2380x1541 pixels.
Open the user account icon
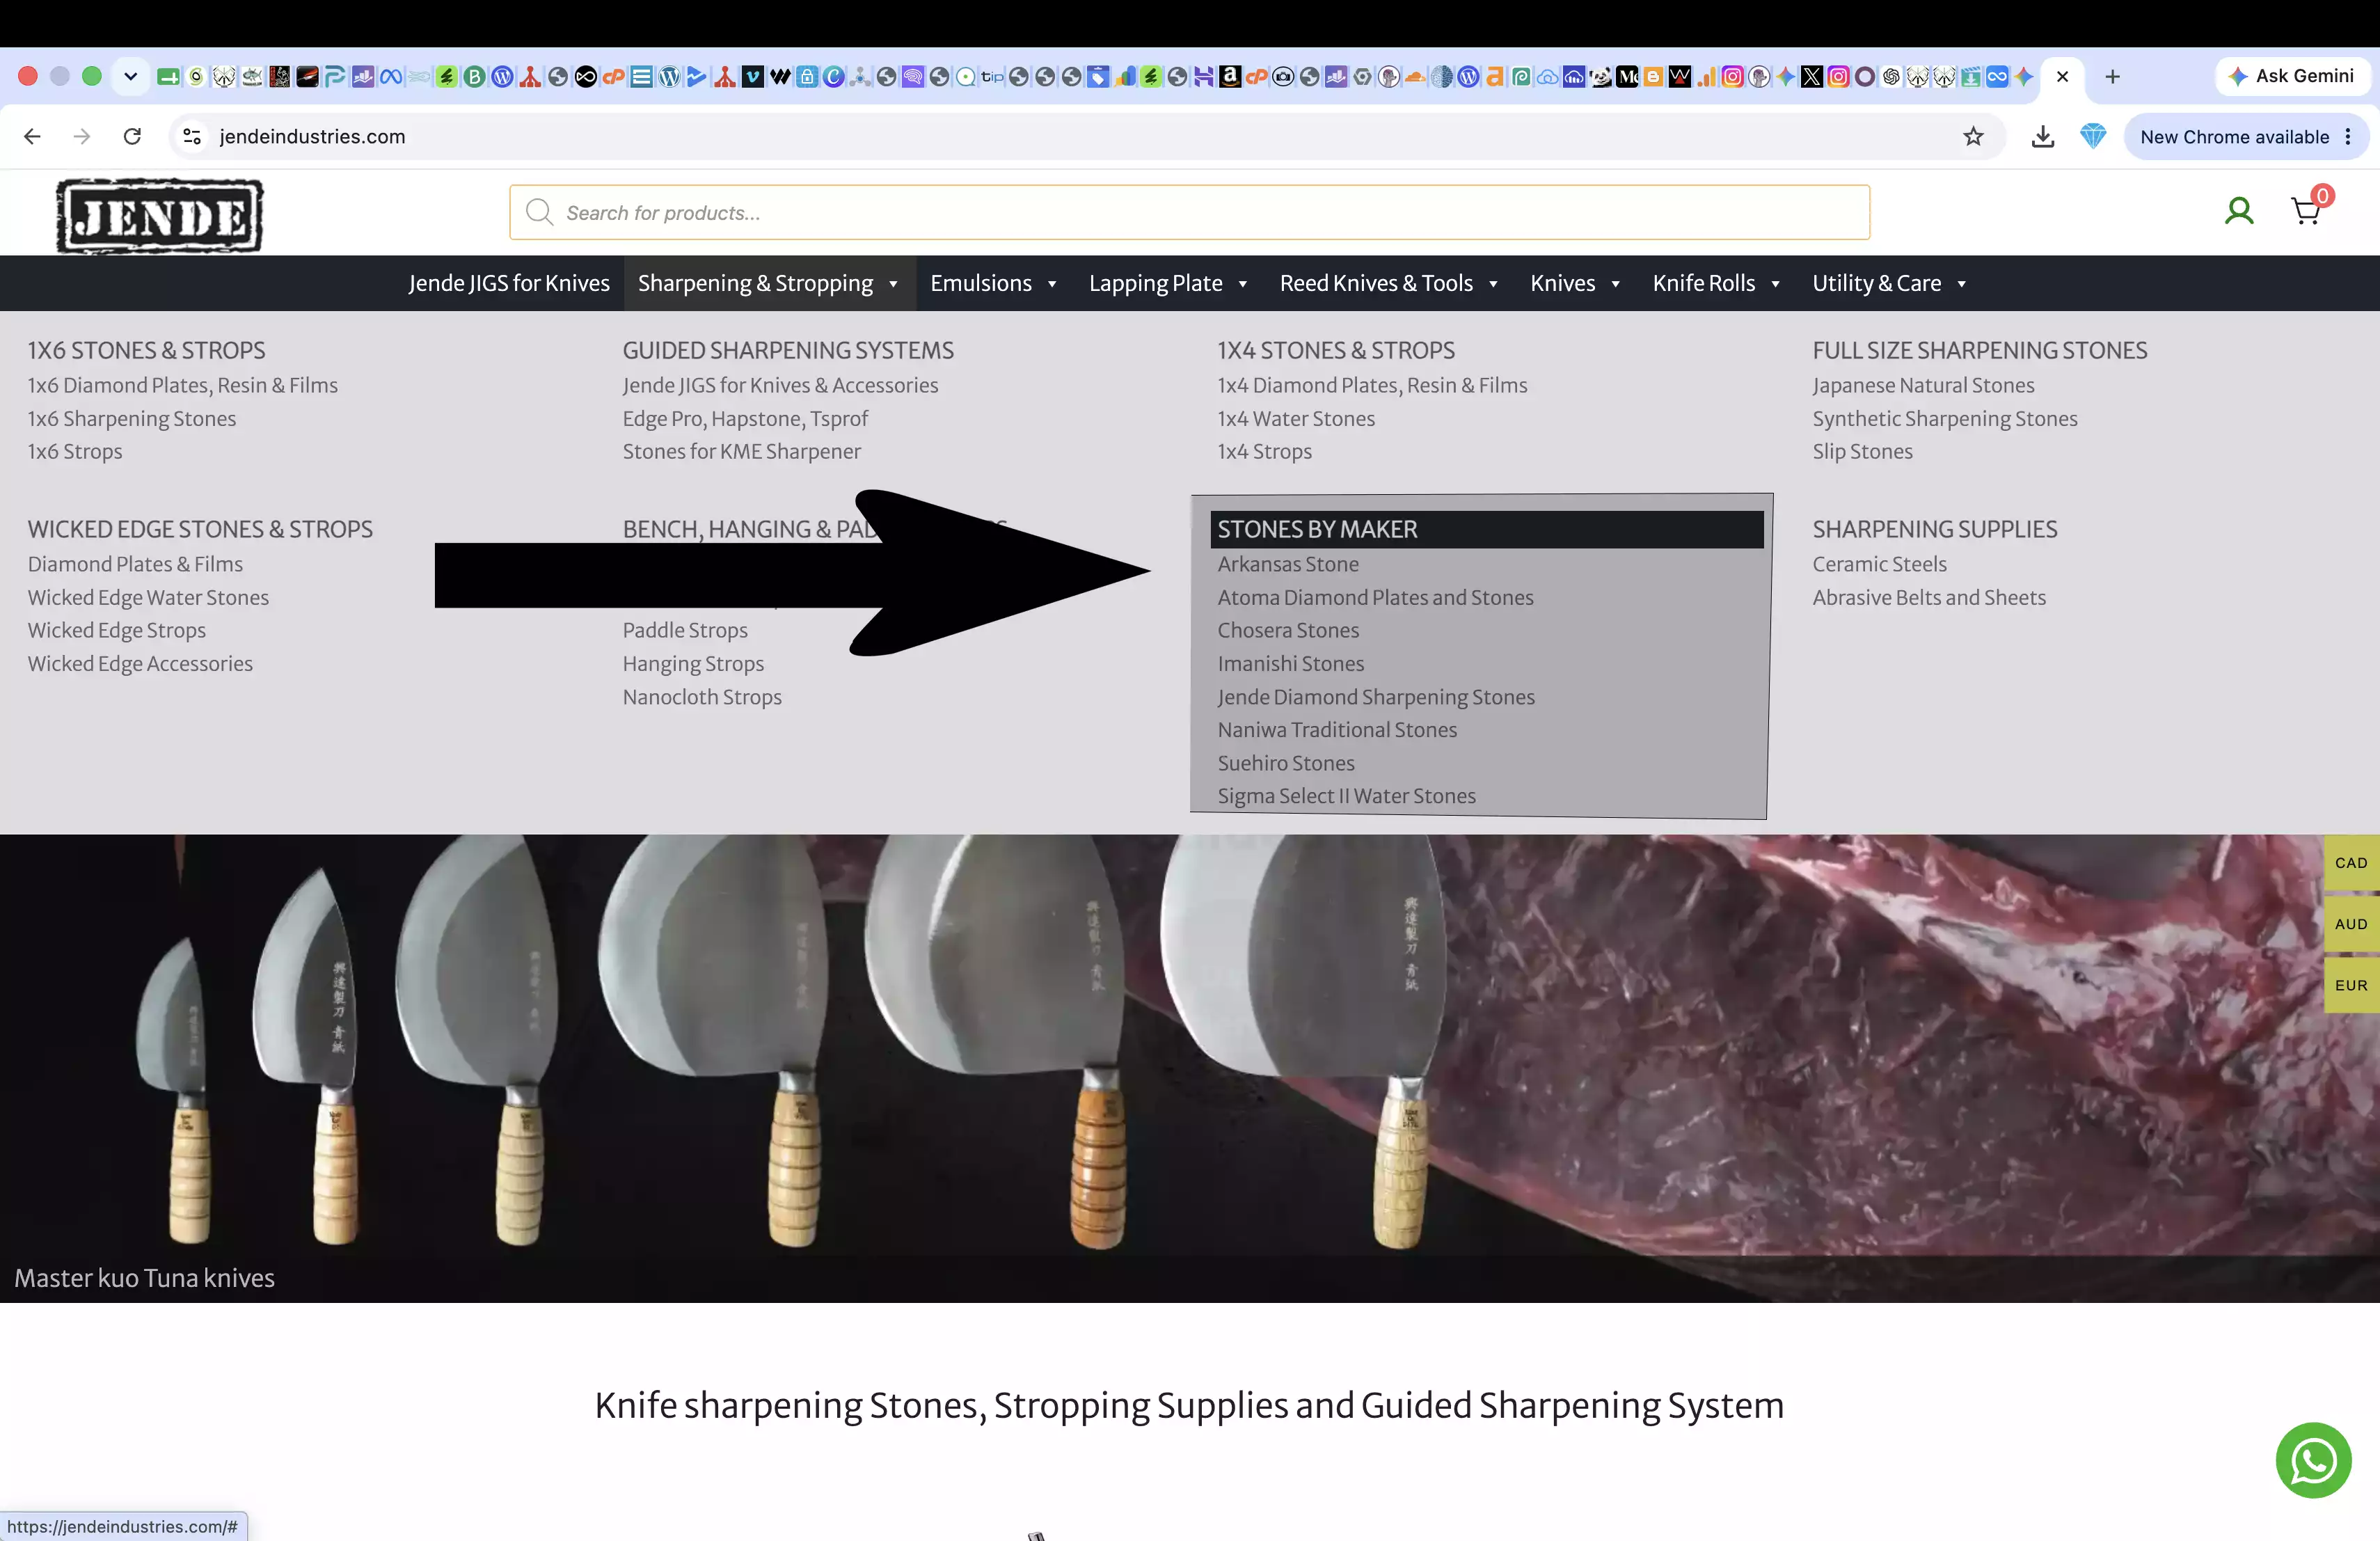click(2239, 211)
